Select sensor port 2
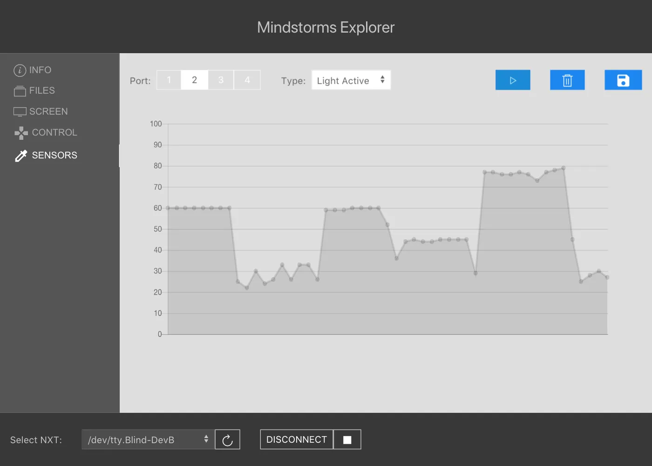652x466 pixels. pyautogui.click(x=194, y=80)
